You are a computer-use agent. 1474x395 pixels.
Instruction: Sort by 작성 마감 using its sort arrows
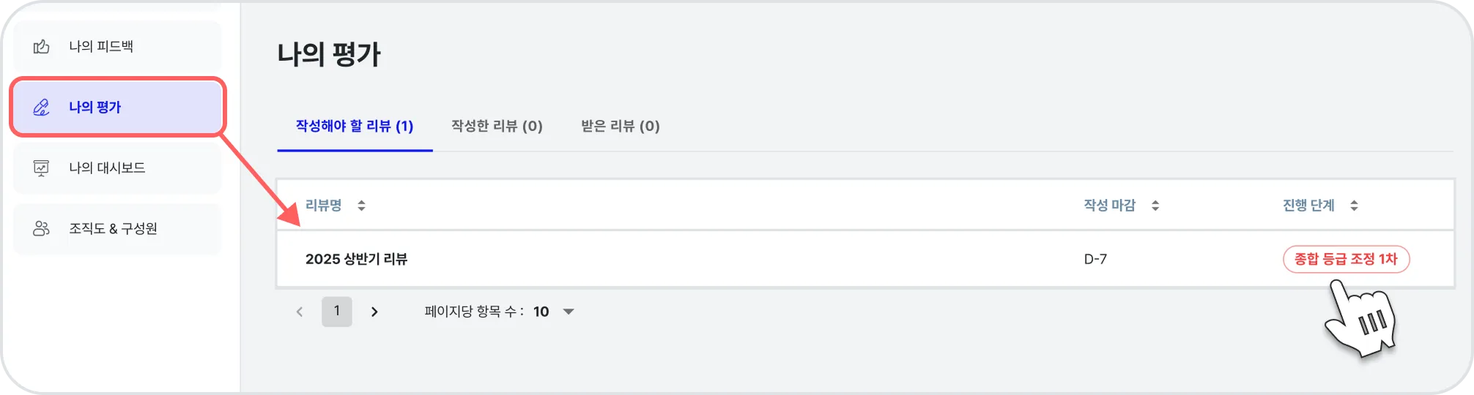point(1155,206)
